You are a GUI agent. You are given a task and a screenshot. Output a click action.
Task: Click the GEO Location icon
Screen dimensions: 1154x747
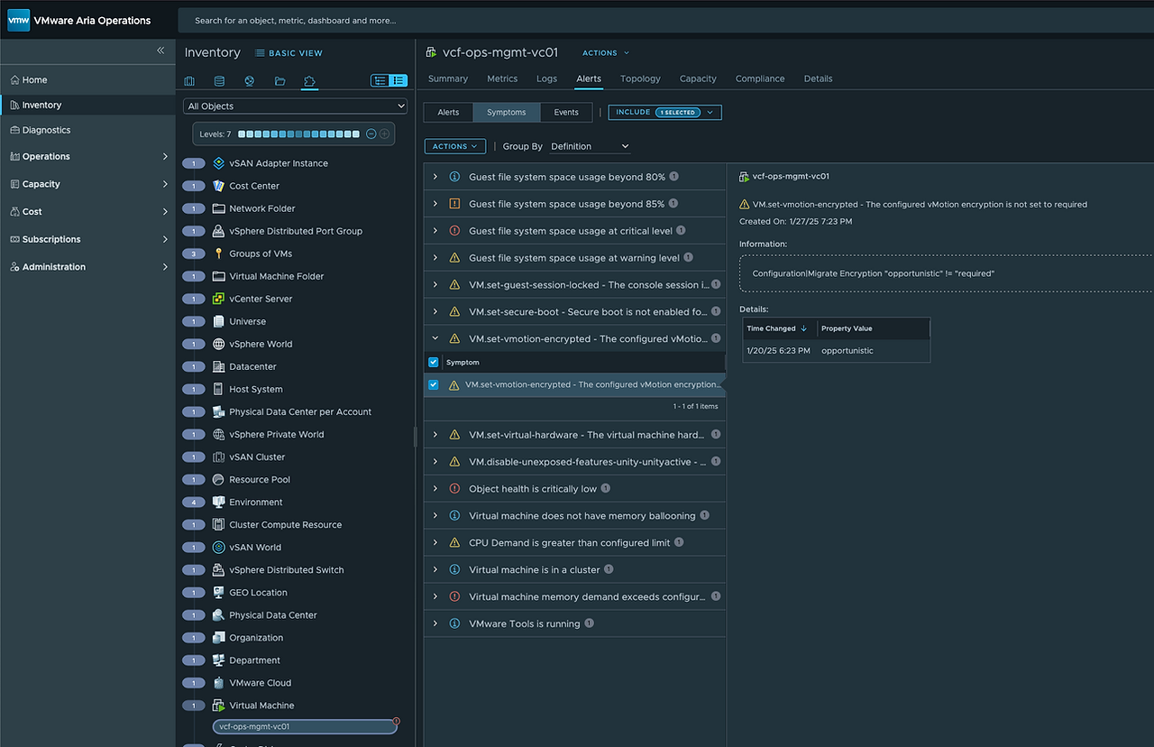tap(218, 593)
